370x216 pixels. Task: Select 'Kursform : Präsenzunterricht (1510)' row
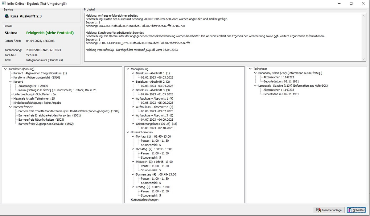point(37,77)
